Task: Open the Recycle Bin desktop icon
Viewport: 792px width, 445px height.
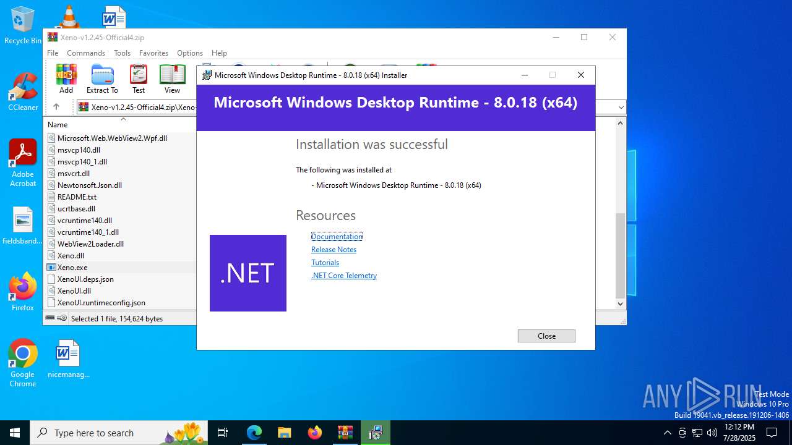Action: [x=23, y=25]
